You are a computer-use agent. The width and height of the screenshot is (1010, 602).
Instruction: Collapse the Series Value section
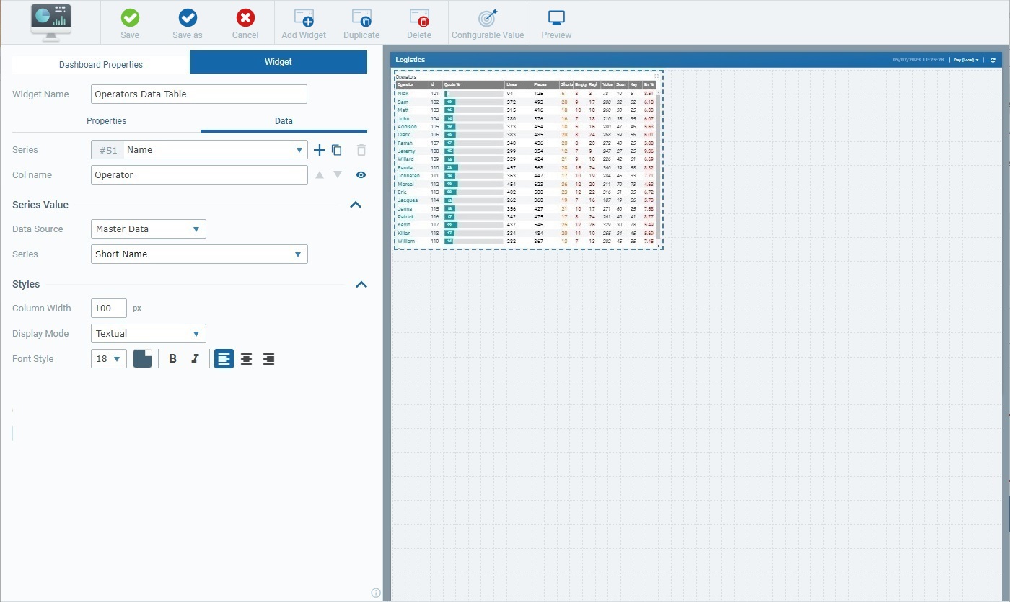click(x=355, y=205)
